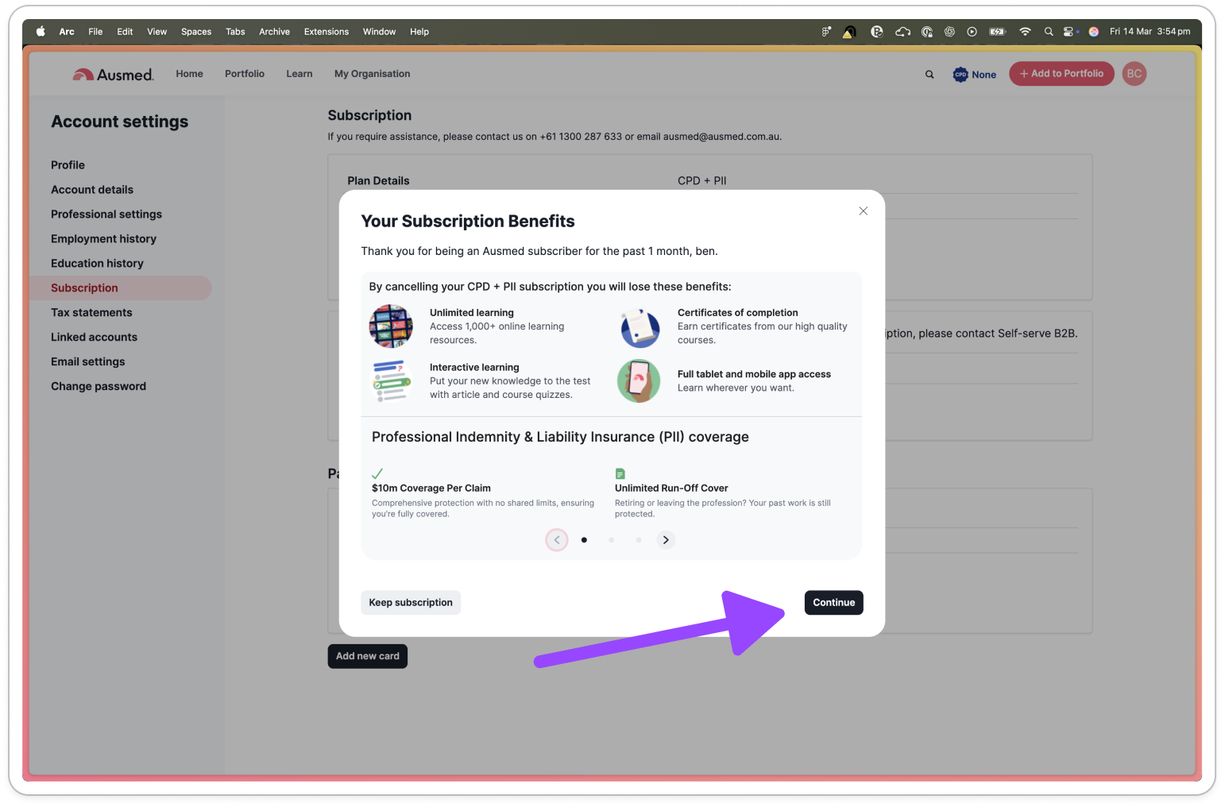Viewport: 1225px width, 807px height.
Task: Select the first carousel dot indicator
Action: click(584, 540)
